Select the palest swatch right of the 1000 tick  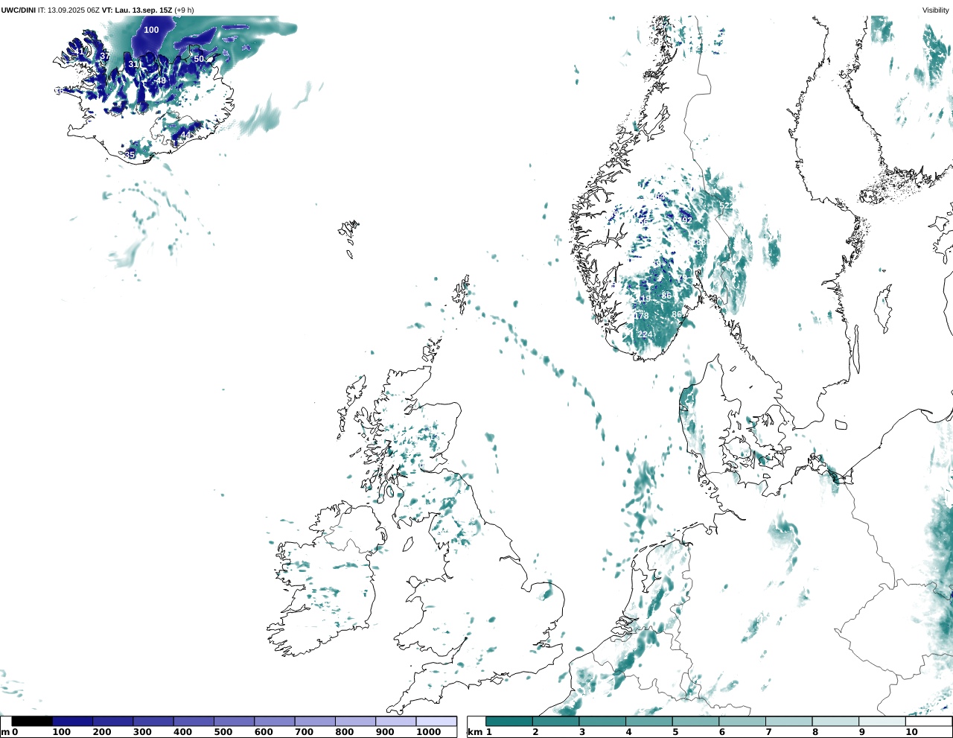click(x=436, y=721)
